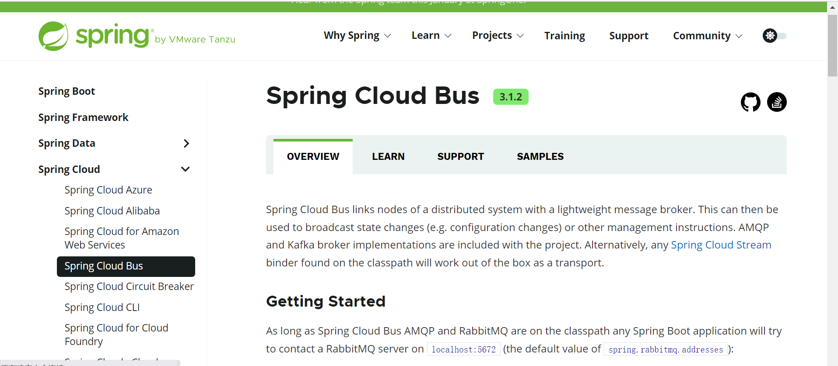Open the Spring Cloud sidebar link

(69, 169)
